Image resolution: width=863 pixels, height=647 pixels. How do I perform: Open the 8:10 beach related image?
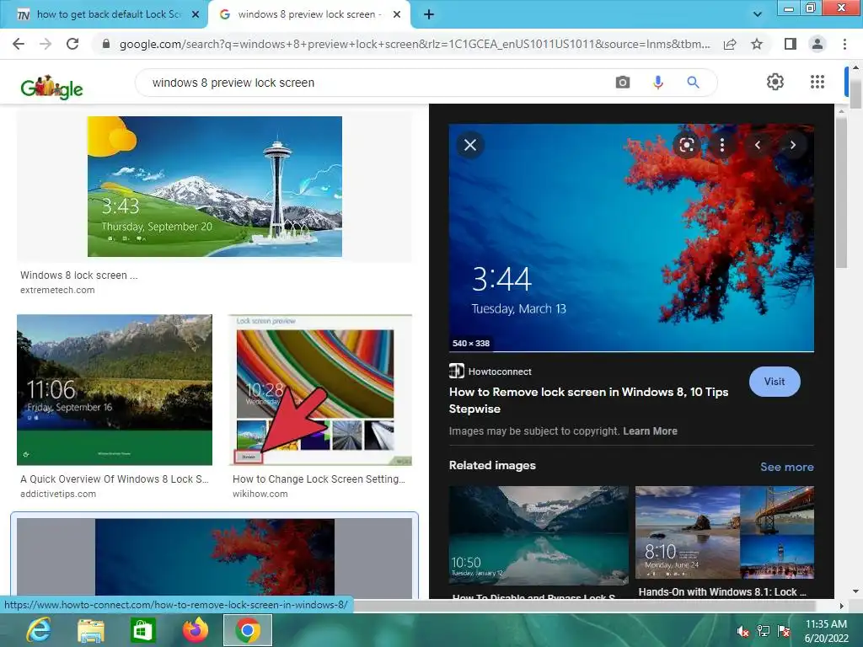coord(724,532)
